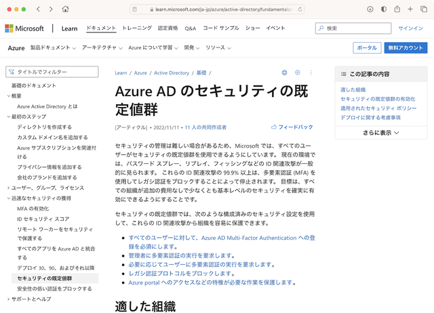Open the 製品ドキュメント dropdown
This screenshot has height=313, width=434.
[x=53, y=48]
